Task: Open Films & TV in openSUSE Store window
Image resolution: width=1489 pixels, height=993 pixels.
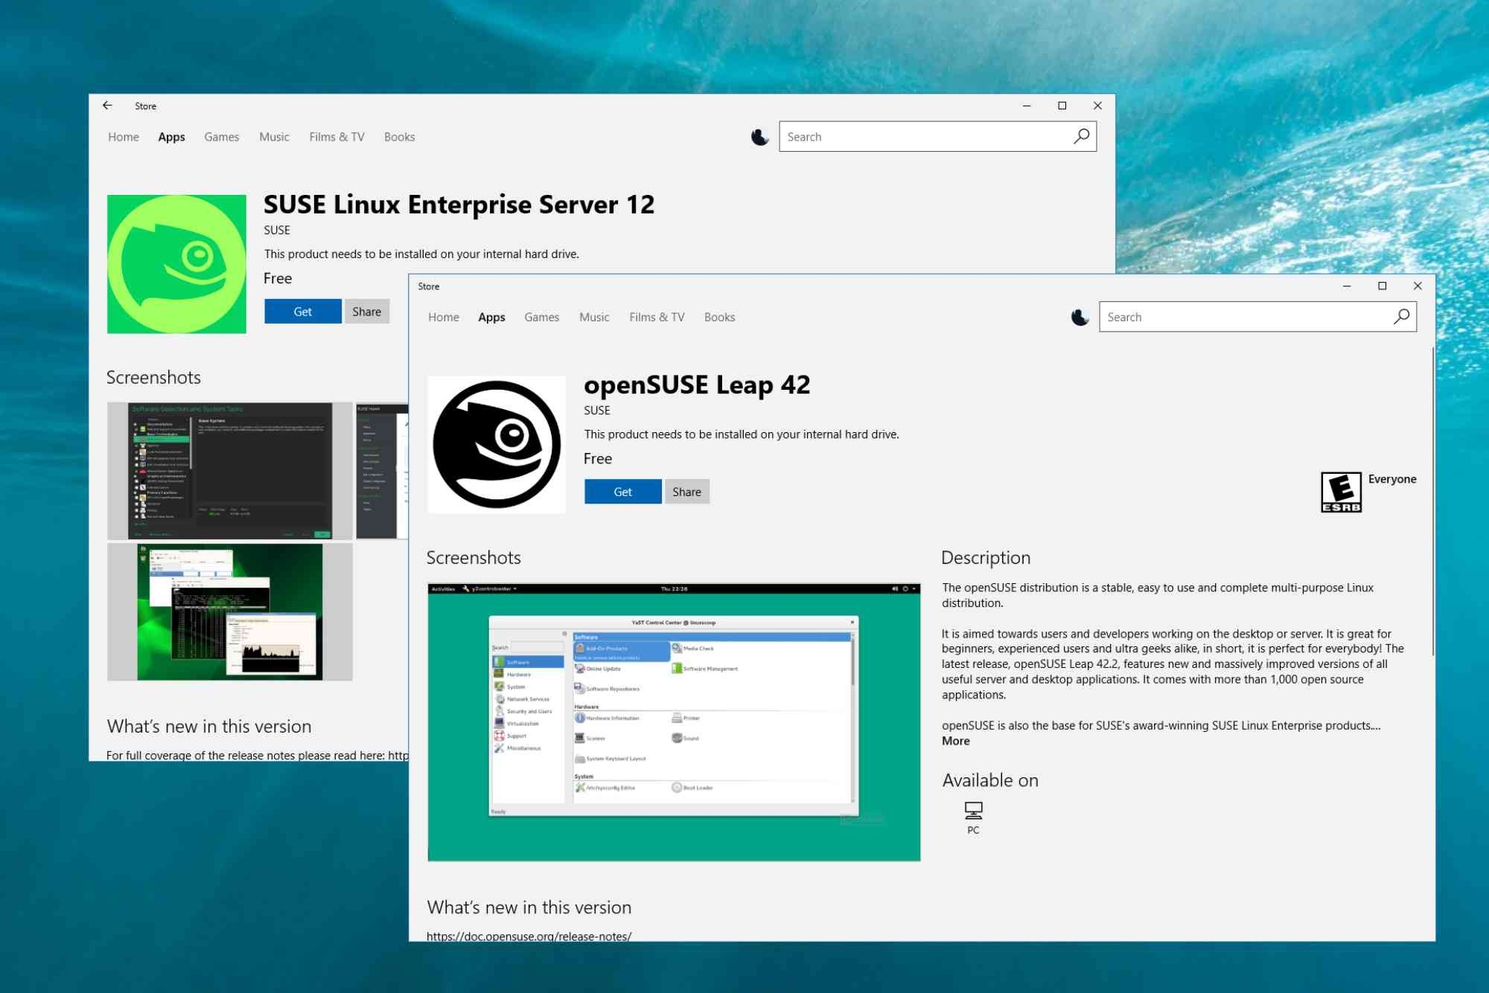Action: [657, 317]
